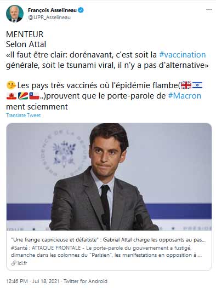Open François Asselineau's profile picture

tap(14, 14)
